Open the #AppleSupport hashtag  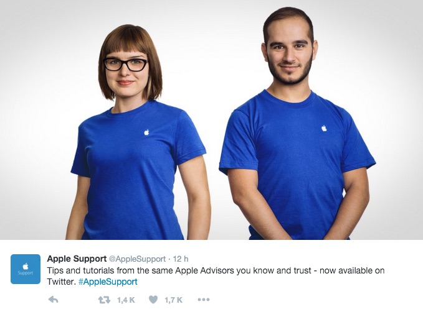coord(108,282)
